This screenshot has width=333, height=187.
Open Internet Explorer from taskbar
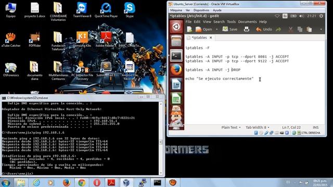(36, 182)
